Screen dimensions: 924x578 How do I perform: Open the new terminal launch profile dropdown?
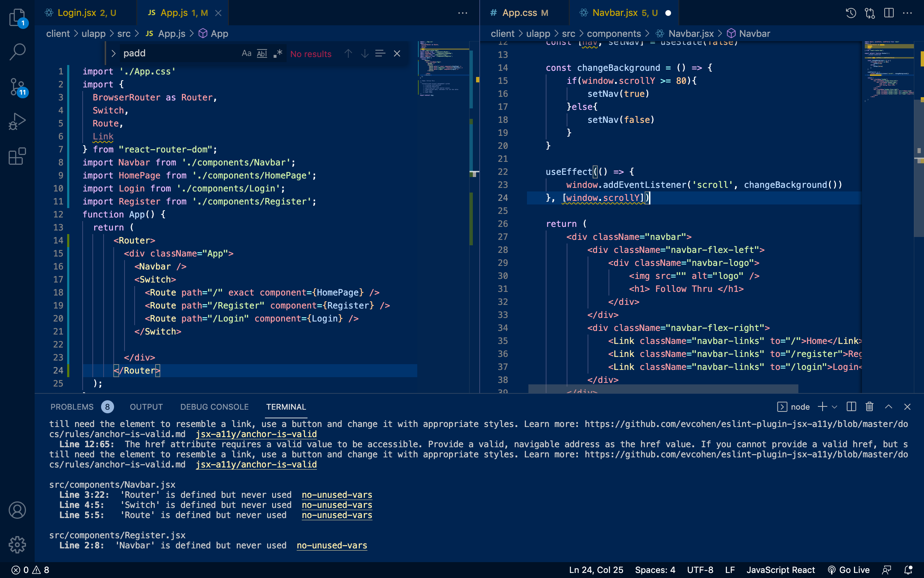click(x=834, y=407)
